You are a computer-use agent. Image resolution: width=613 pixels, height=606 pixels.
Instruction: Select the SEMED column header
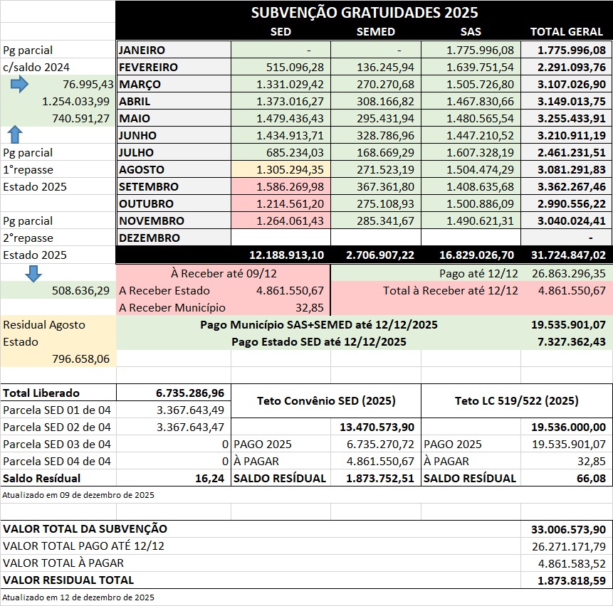pyautogui.click(x=375, y=32)
